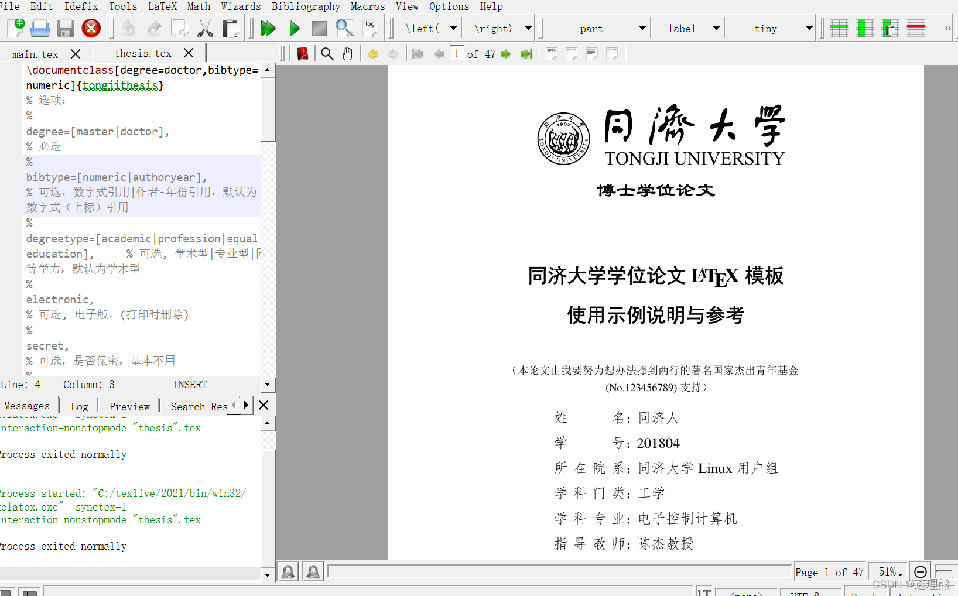958x596 pixels.
Task: Jump to the last PDF page
Action: [526, 54]
